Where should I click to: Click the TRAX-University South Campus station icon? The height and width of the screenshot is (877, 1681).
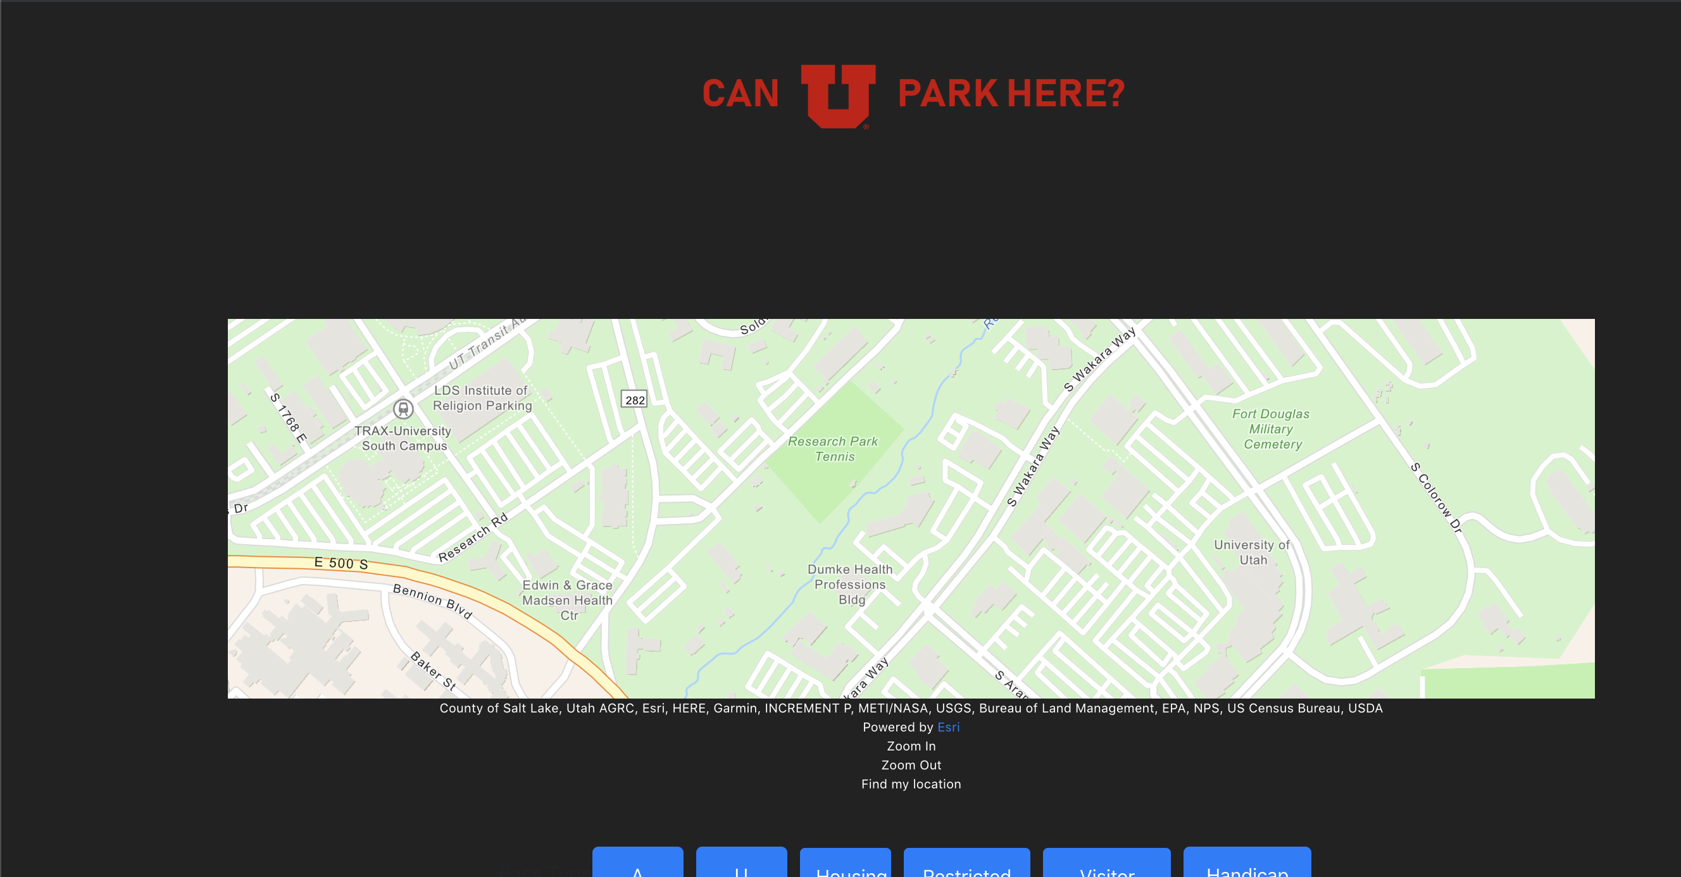click(x=403, y=409)
